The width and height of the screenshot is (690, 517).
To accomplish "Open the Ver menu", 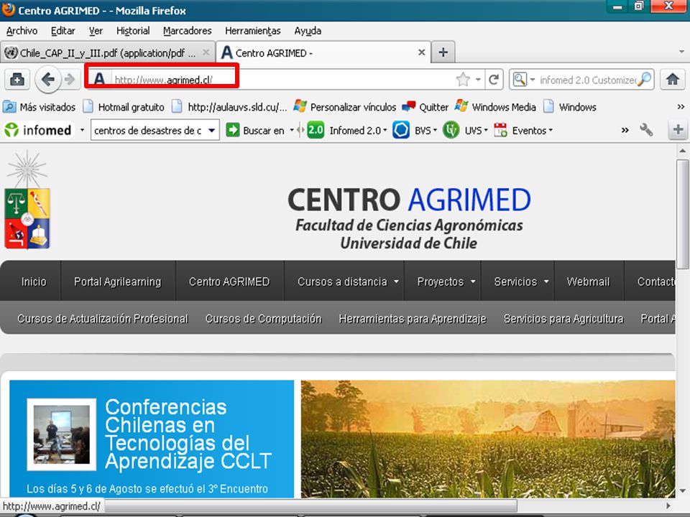I will 96,31.
